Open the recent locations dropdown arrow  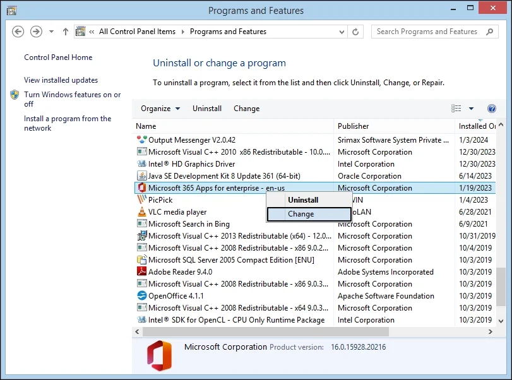pyautogui.click(x=51, y=32)
